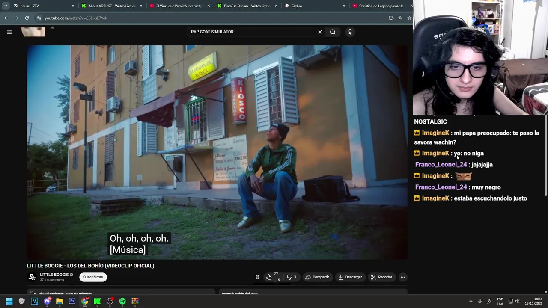
Task: Click the grid icon beside like button
Action: (x=257, y=277)
